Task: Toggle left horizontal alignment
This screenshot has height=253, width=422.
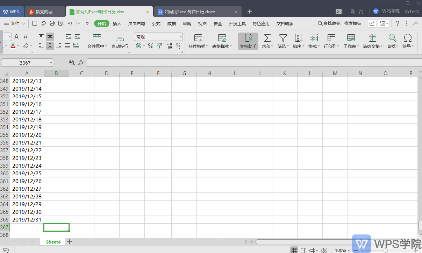Action: point(41,46)
